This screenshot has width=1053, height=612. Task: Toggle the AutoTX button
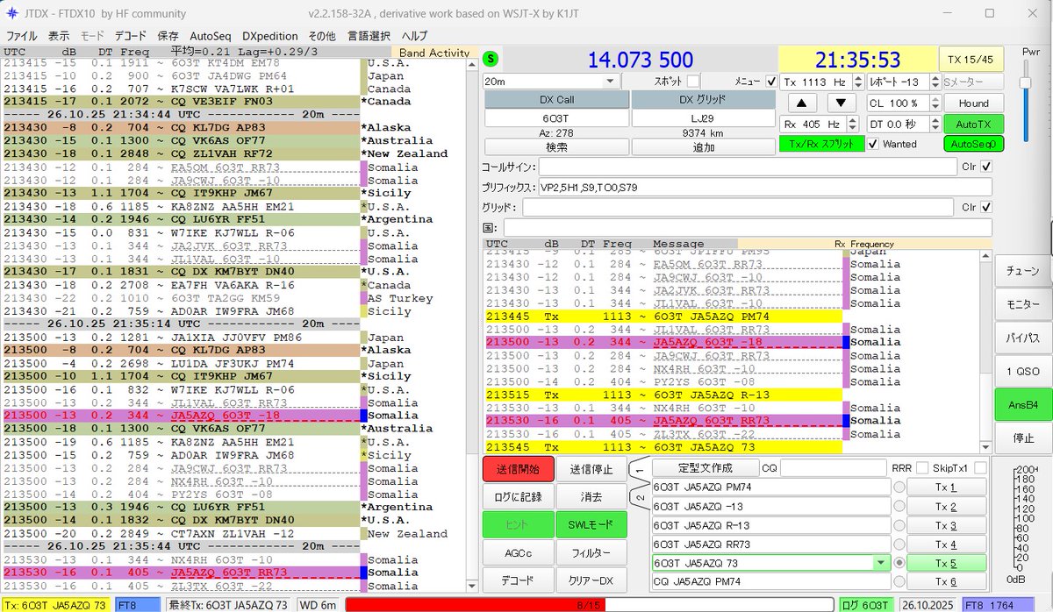974,124
